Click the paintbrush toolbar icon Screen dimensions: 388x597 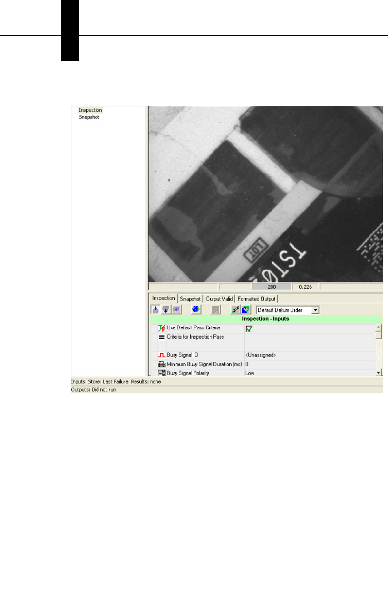point(236,309)
